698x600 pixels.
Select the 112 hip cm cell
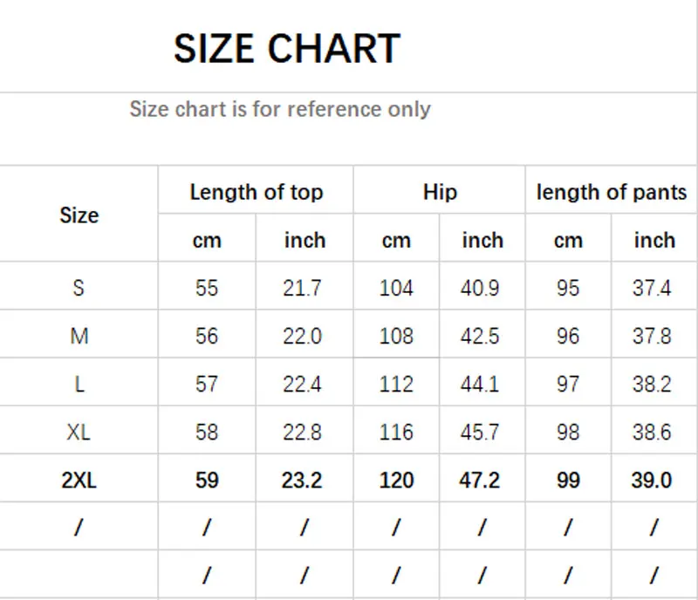coord(396,384)
